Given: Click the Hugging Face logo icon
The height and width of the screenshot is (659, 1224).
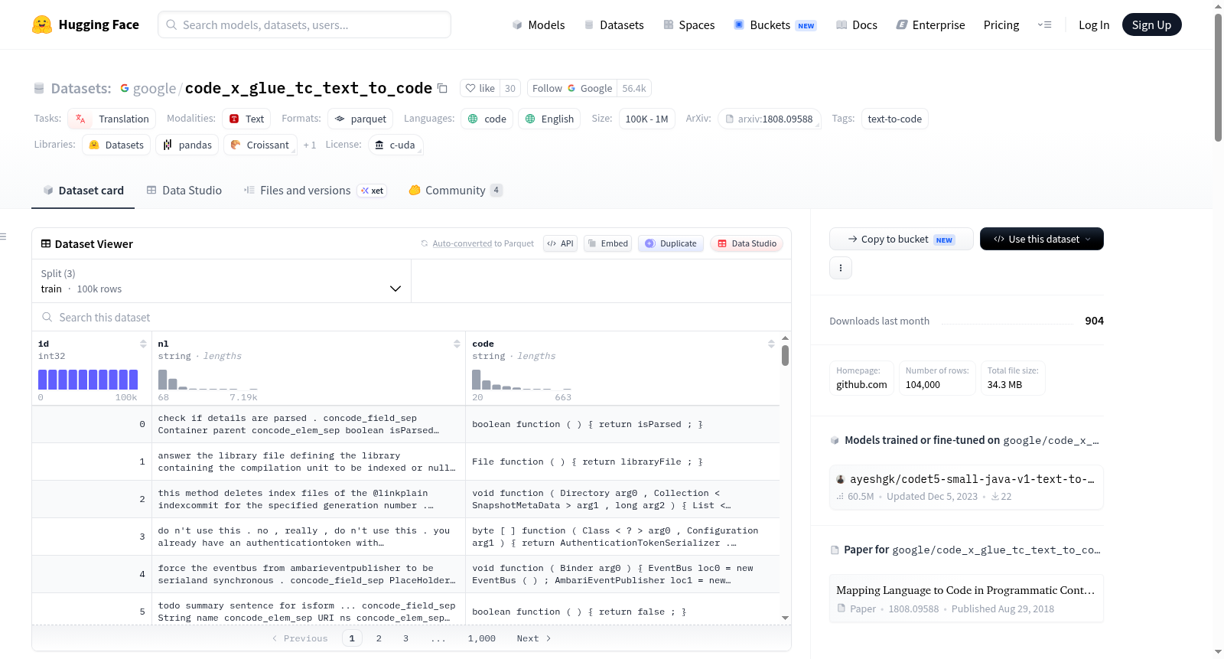Looking at the screenshot, I should click(x=42, y=24).
